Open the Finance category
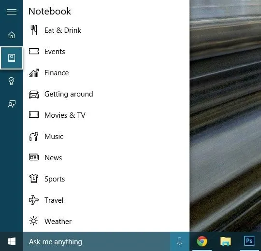 click(106, 73)
